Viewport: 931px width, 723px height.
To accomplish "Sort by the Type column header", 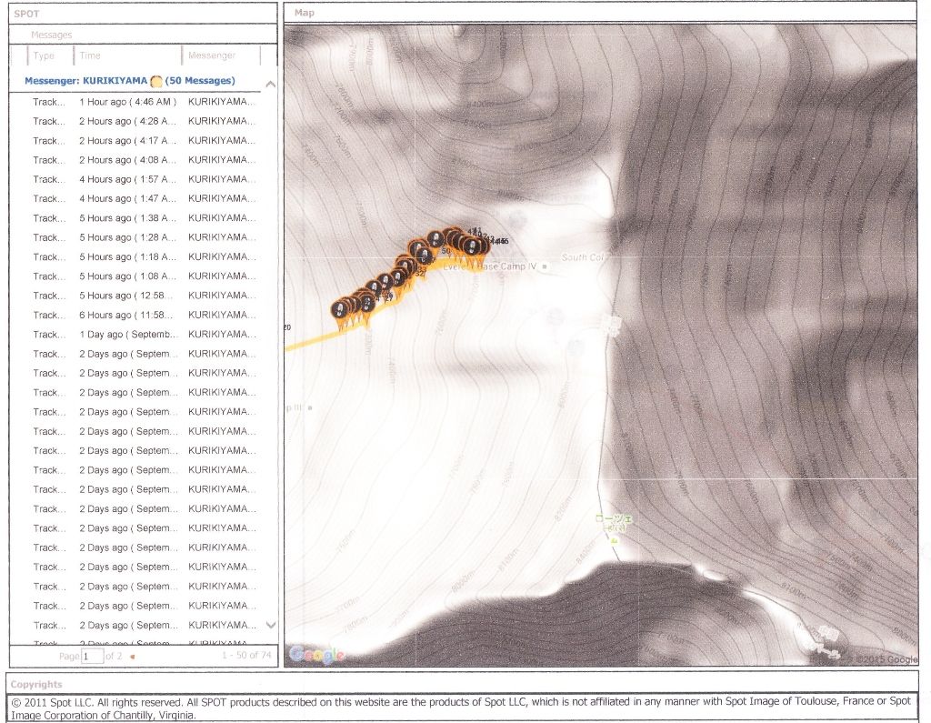I will click(44, 55).
